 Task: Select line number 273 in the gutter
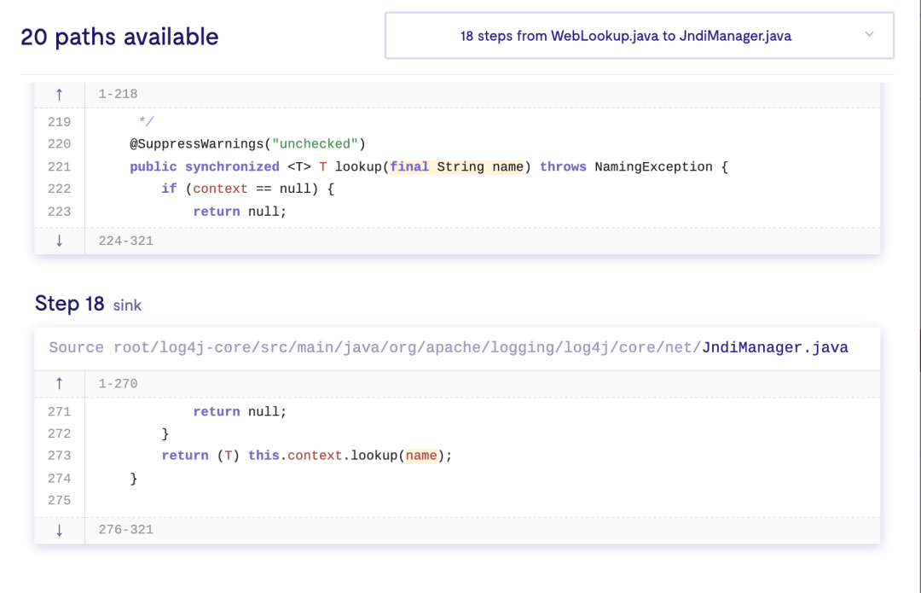[60, 456]
